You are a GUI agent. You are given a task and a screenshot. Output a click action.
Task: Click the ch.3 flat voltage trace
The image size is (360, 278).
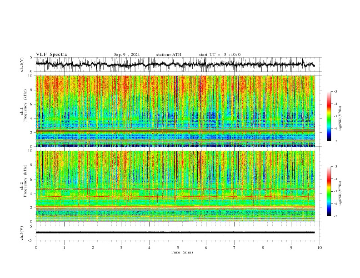pyautogui.click(x=175, y=233)
